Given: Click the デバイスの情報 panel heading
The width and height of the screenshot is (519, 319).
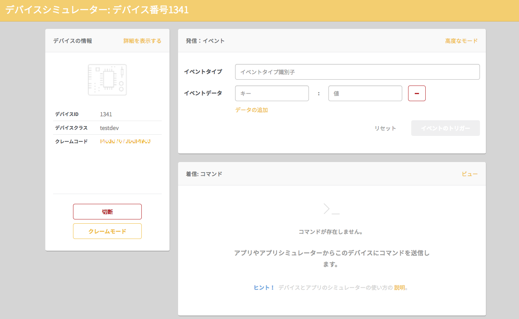Looking at the screenshot, I should [x=73, y=41].
